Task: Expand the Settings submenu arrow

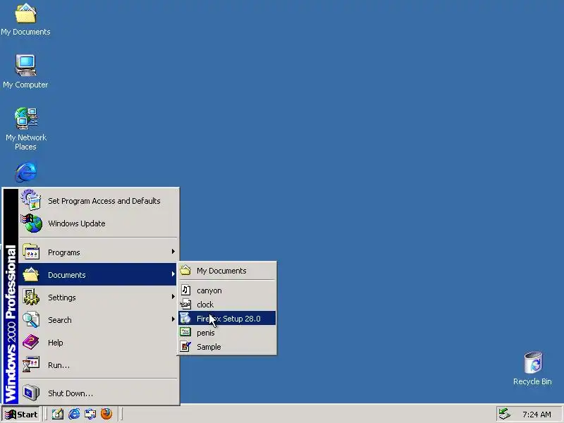Action: tap(173, 297)
